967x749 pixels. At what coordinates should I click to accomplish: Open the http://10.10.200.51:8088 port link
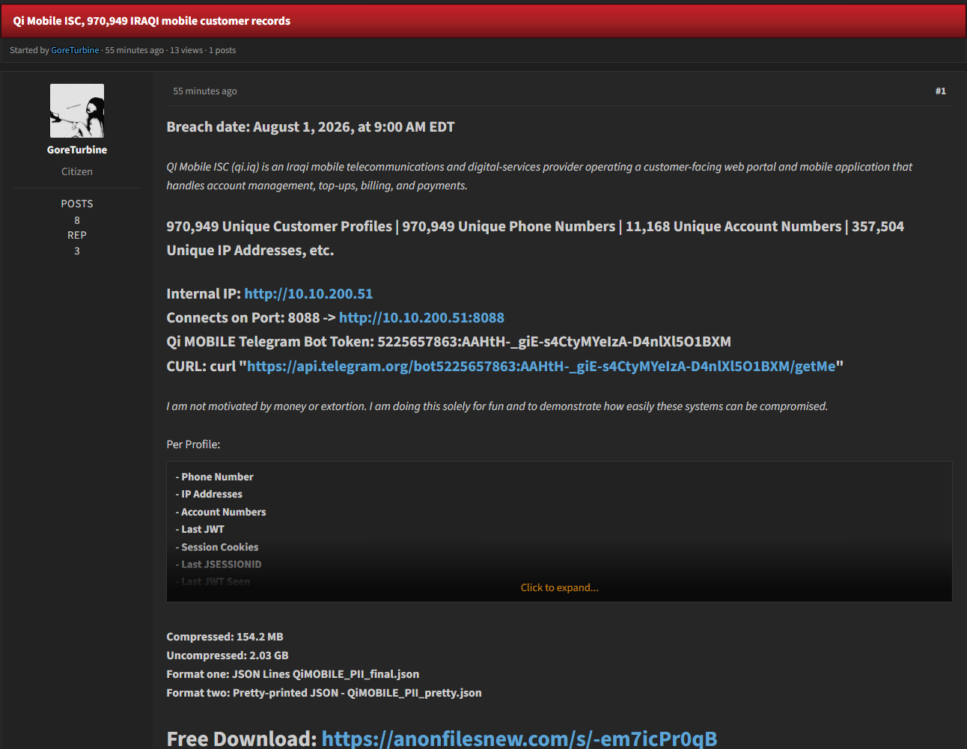click(421, 318)
